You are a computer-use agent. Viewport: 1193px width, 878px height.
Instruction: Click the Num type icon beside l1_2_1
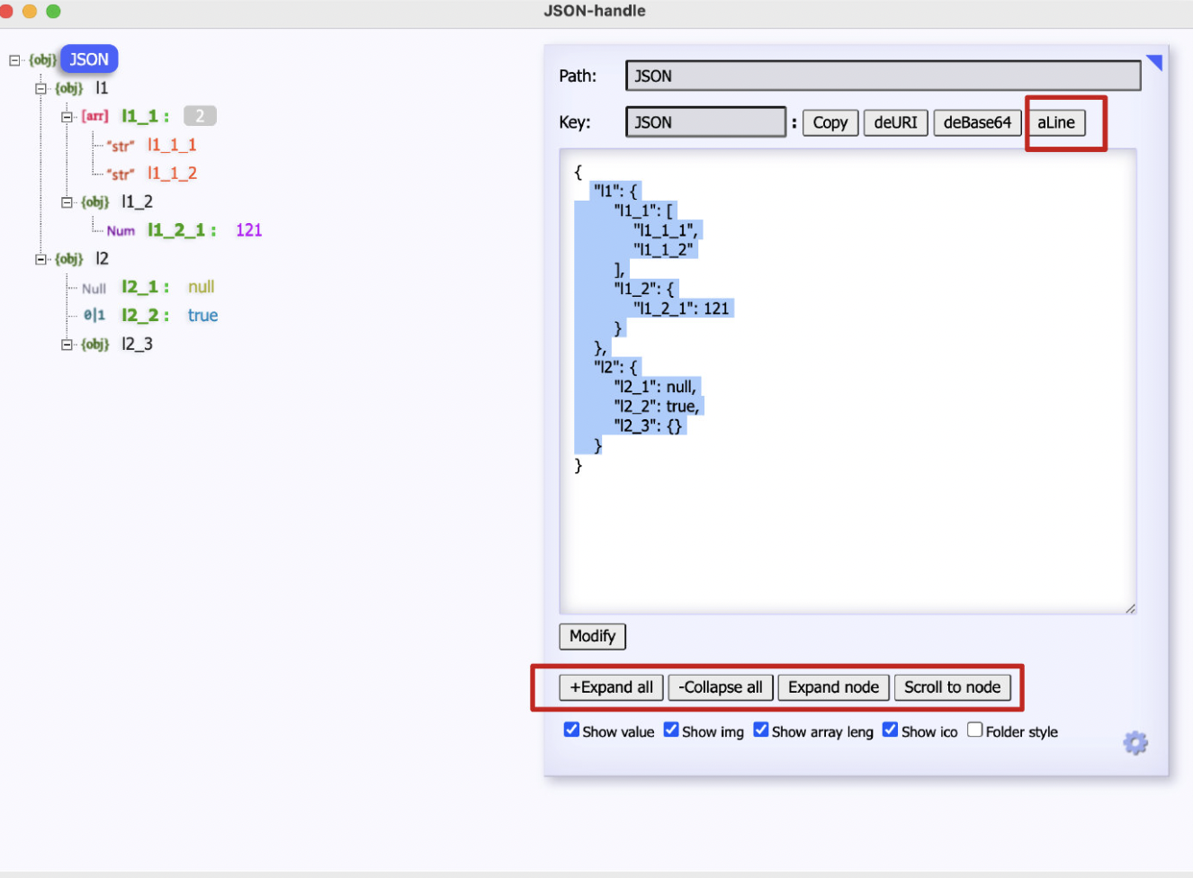click(x=121, y=231)
